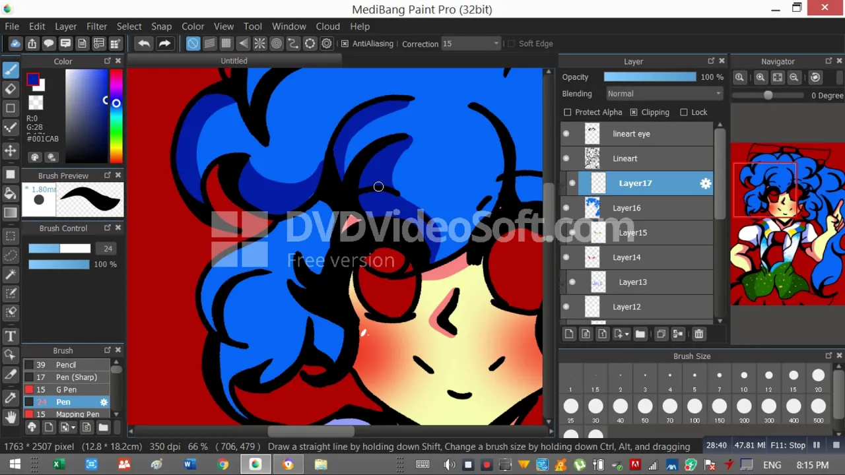Select the Bucket fill tool
The width and height of the screenshot is (845, 475).
(11, 193)
